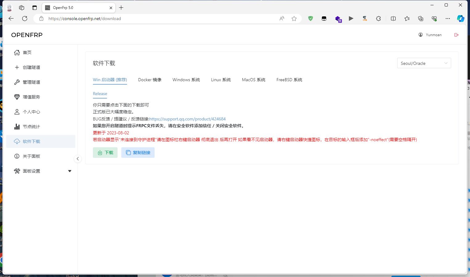Screen dimensions: 470x277
Task: Switch to Windows 系统 tab
Action: click(186, 80)
